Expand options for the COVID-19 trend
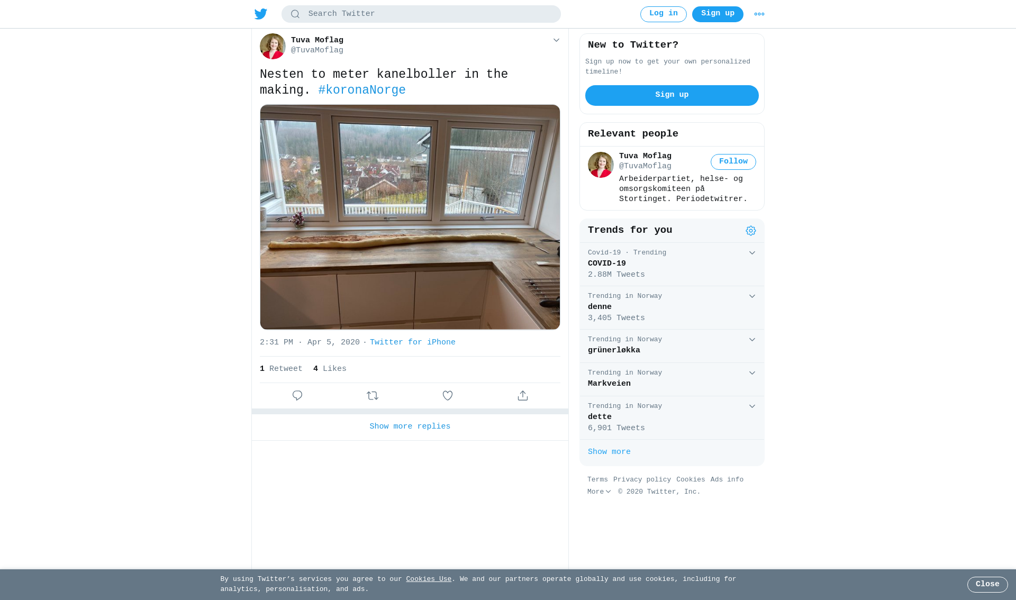The height and width of the screenshot is (600, 1016). click(x=752, y=253)
